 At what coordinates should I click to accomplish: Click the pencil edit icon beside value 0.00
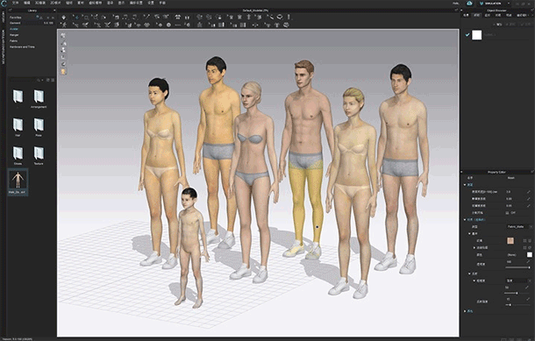[529, 199]
